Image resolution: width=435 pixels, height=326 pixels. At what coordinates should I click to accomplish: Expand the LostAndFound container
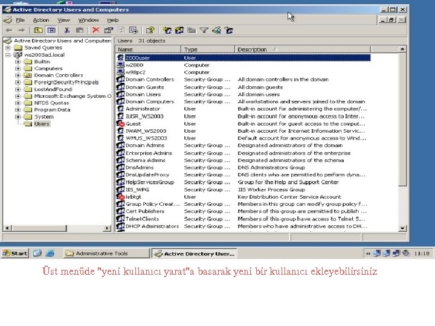[18, 89]
